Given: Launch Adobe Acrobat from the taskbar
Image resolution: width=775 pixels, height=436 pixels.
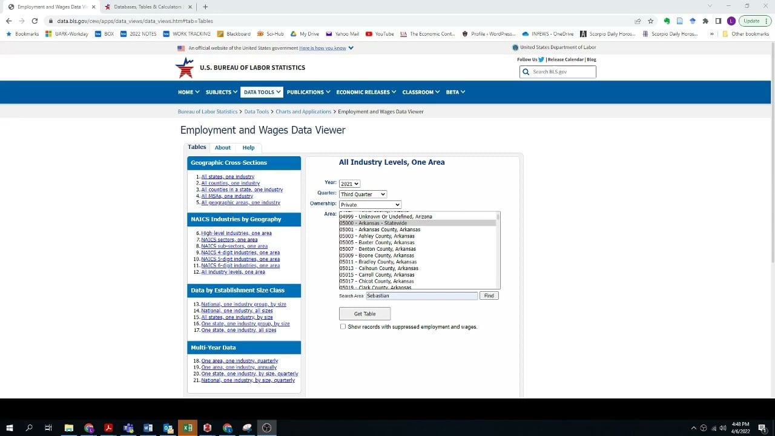Looking at the screenshot, I should pos(109,428).
